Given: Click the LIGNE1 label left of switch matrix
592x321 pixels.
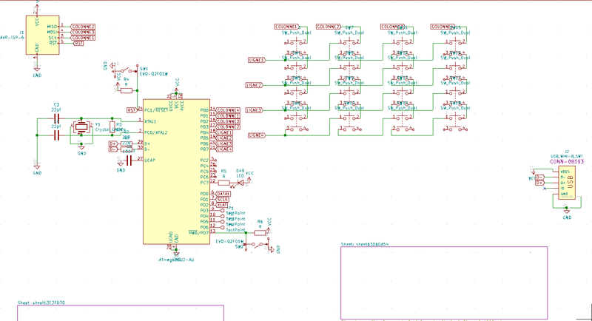Looking at the screenshot, I should [x=256, y=60].
